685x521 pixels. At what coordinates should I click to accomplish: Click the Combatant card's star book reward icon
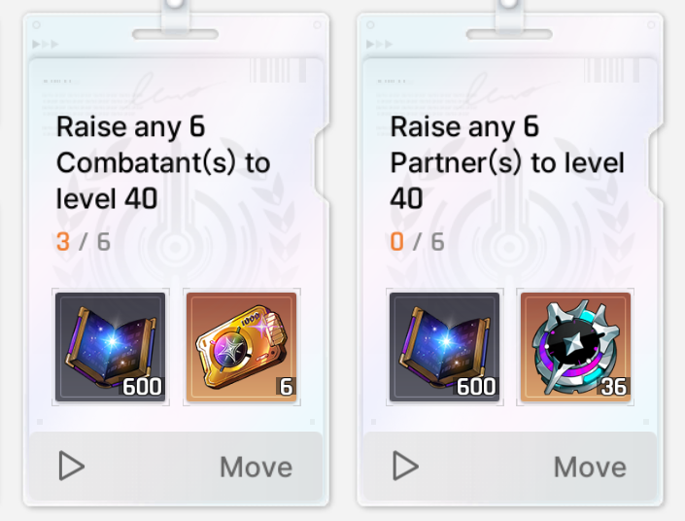tap(111, 347)
